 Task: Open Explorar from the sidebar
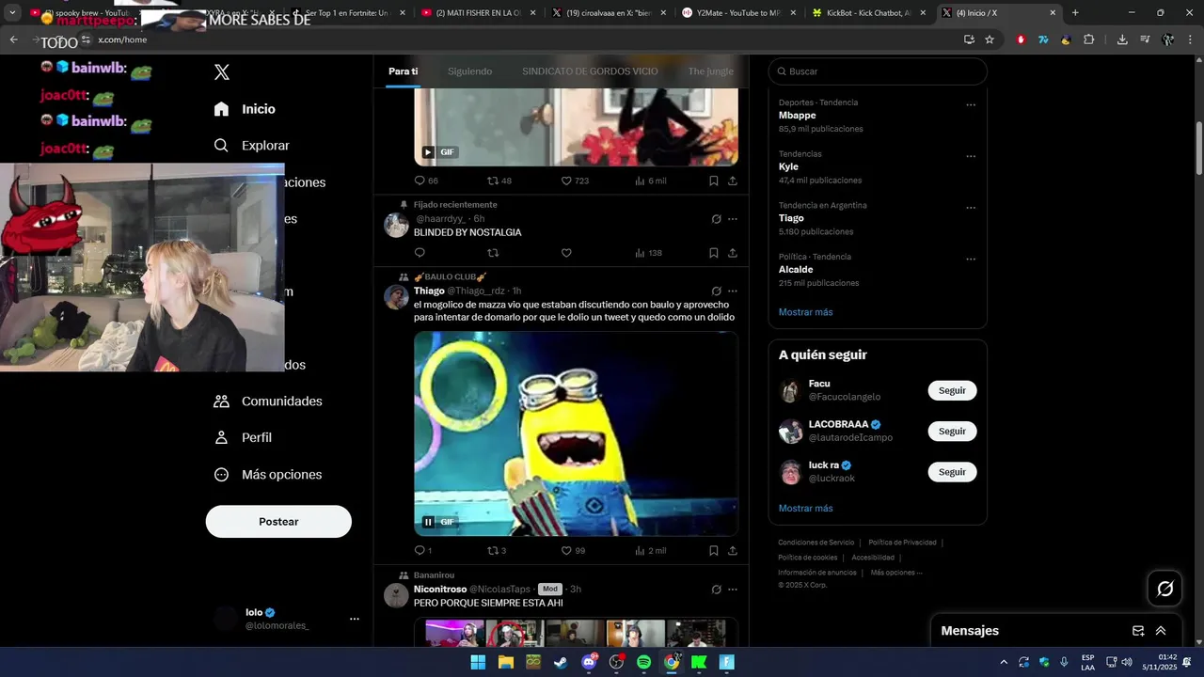coord(252,146)
